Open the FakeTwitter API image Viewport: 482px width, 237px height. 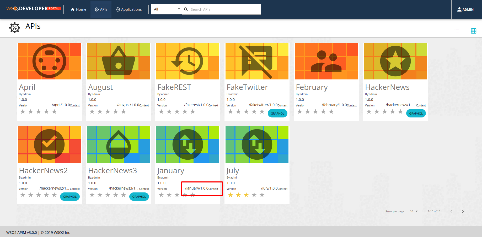coord(257,61)
